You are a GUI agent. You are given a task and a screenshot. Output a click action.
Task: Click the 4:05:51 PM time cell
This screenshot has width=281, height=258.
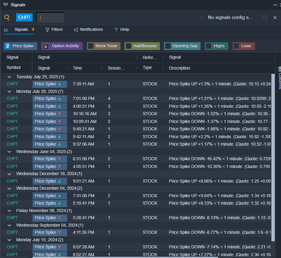[x=84, y=166]
